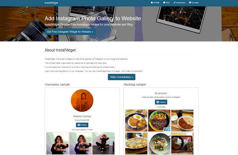Open Selena Gomez circular profile picture
238x155 pixels.
pos(82,100)
